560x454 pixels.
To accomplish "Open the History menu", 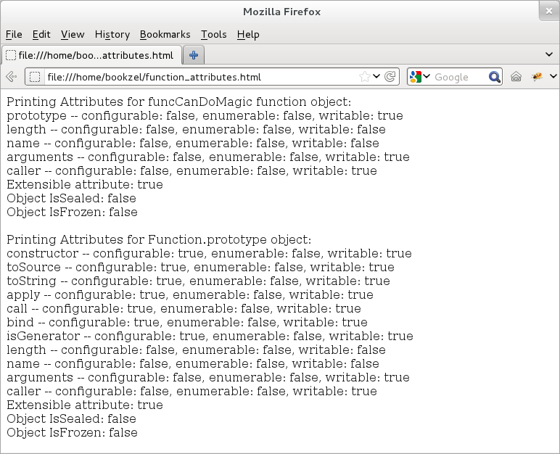I will coord(112,34).
